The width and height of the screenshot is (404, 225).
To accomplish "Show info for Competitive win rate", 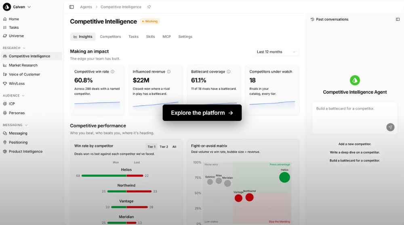I will 113,72.
